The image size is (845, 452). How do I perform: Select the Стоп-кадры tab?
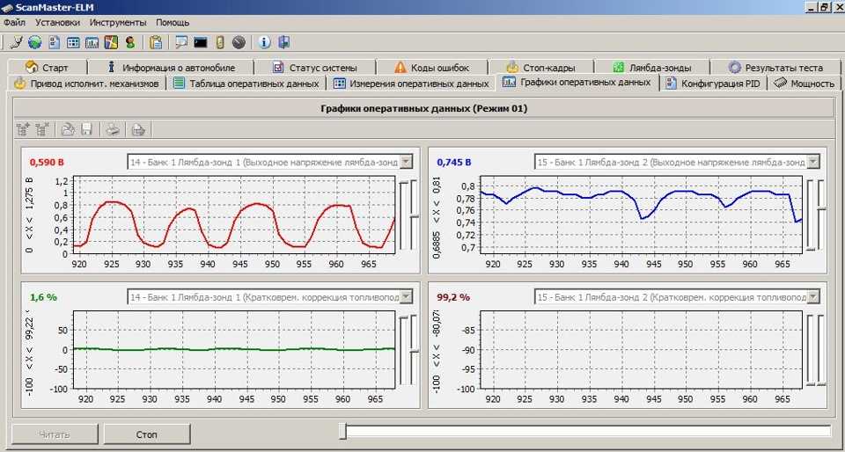pos(540,68)
